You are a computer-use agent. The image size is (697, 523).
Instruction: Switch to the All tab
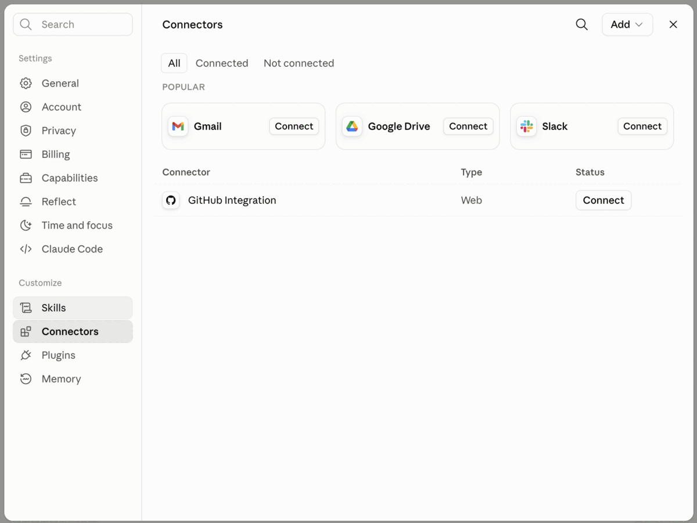click(x=174, y=63)
